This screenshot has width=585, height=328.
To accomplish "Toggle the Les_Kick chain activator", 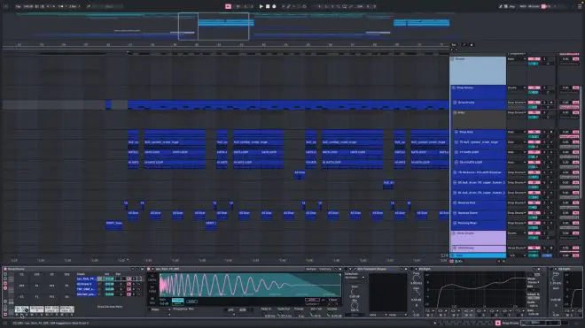I will [129, 278].
